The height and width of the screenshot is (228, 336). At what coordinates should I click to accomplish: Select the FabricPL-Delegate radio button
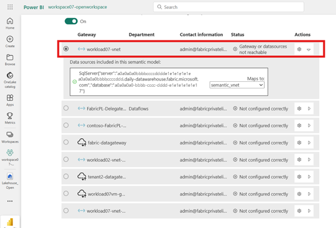tap(66, 108)
